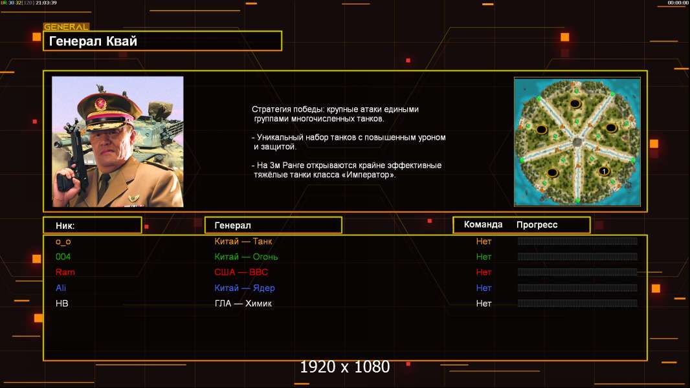Screen dimensions: 690x388
Task: Click the elapsed timer in top-right corner
Action: tap(678, 3)
